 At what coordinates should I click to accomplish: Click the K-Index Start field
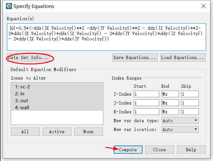(146, 111)
